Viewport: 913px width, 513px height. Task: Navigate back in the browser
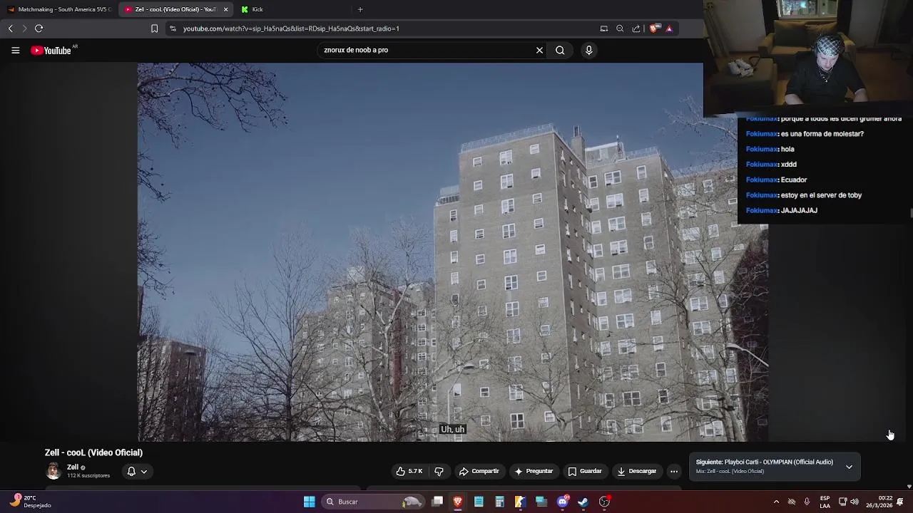point(10,28)
